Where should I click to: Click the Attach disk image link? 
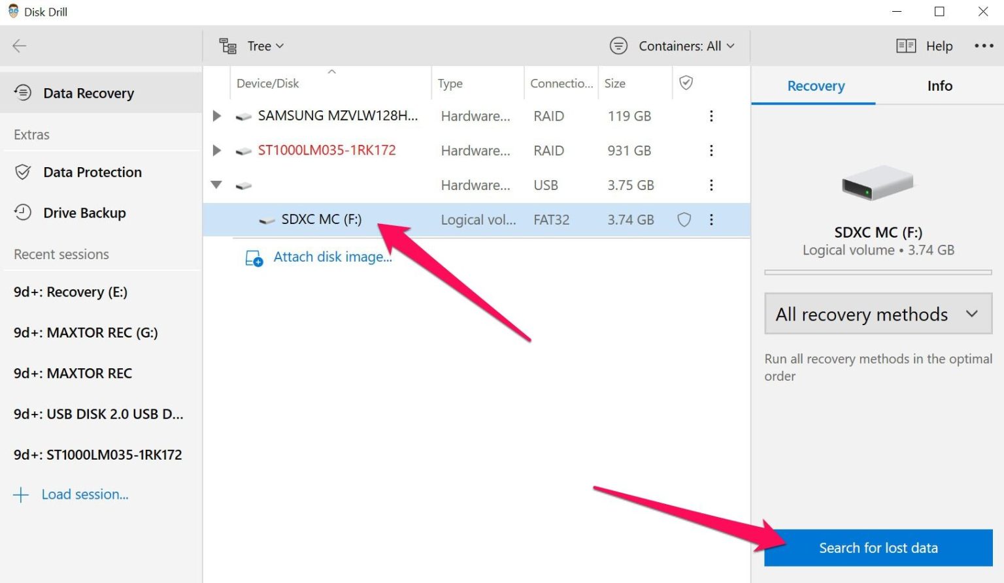332,257
